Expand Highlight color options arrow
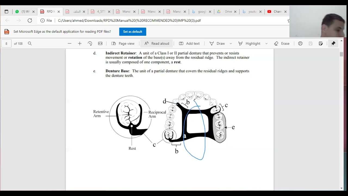The image size is (348, 196). pos(266,44)
